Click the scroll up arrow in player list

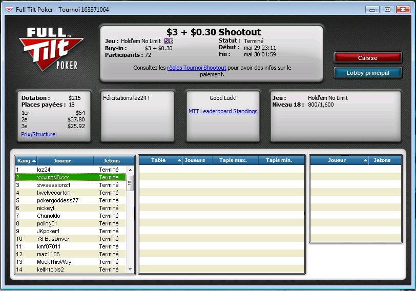click(x=130, y=170)
